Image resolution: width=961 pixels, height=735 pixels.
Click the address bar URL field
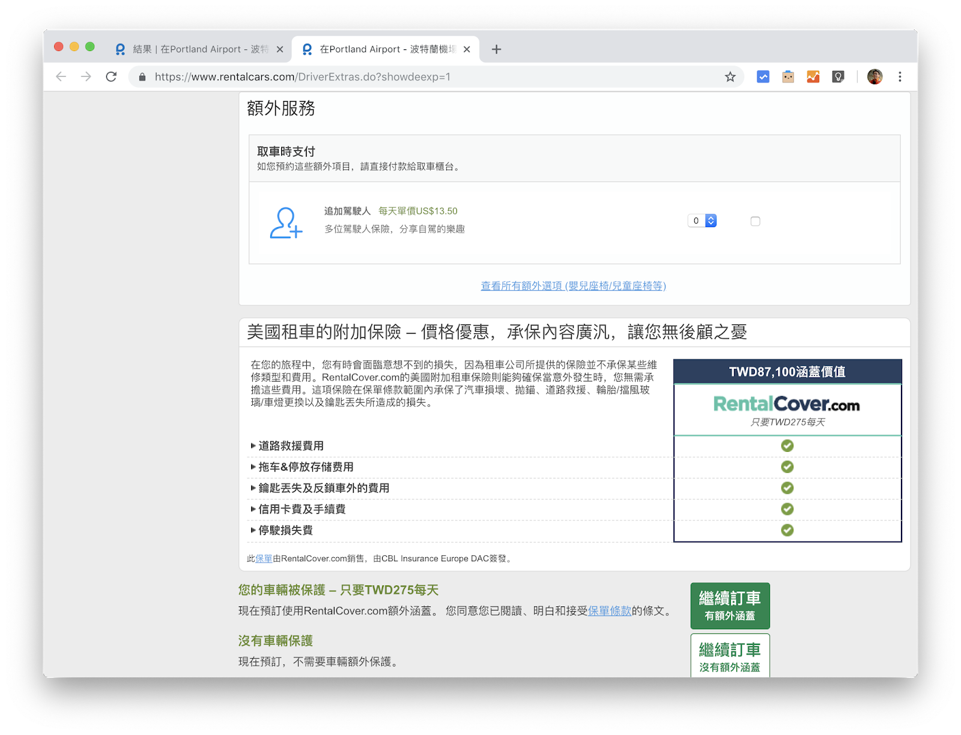[435, 77]
